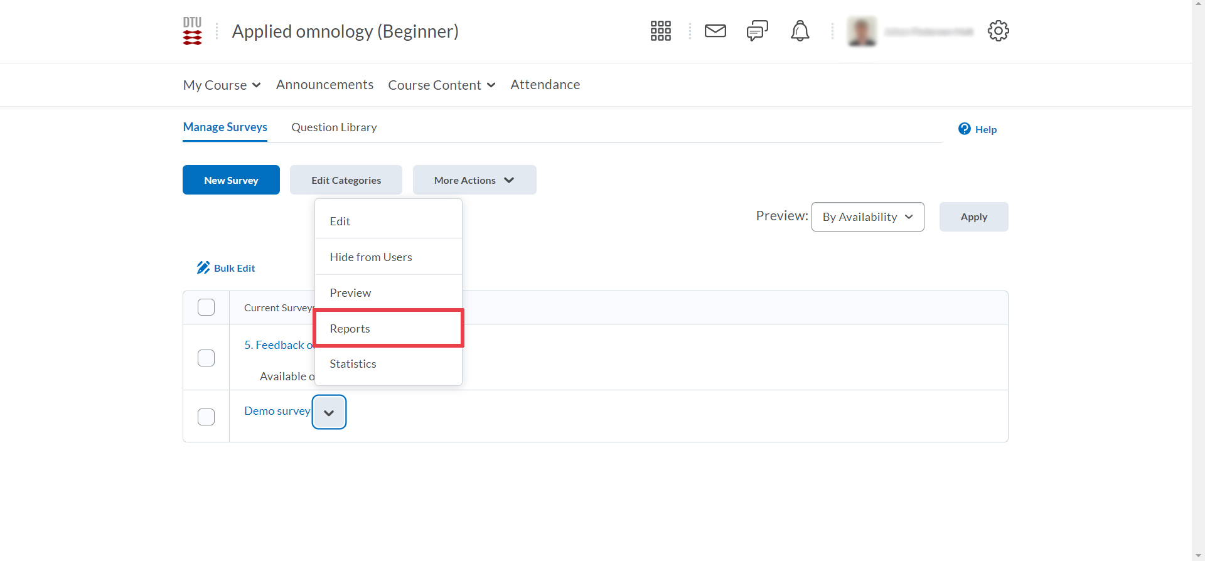The height and width of the screenshot is (561, 1205).
Task: Switch to the Question Library tab
Action: pyautogui.click(x=334, y=127)
